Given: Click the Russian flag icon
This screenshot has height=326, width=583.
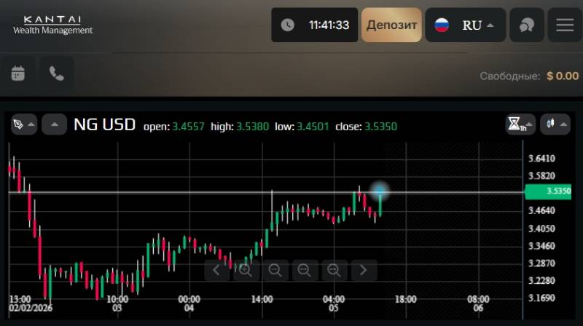Looking at the screenshot, I should point(442,25).
